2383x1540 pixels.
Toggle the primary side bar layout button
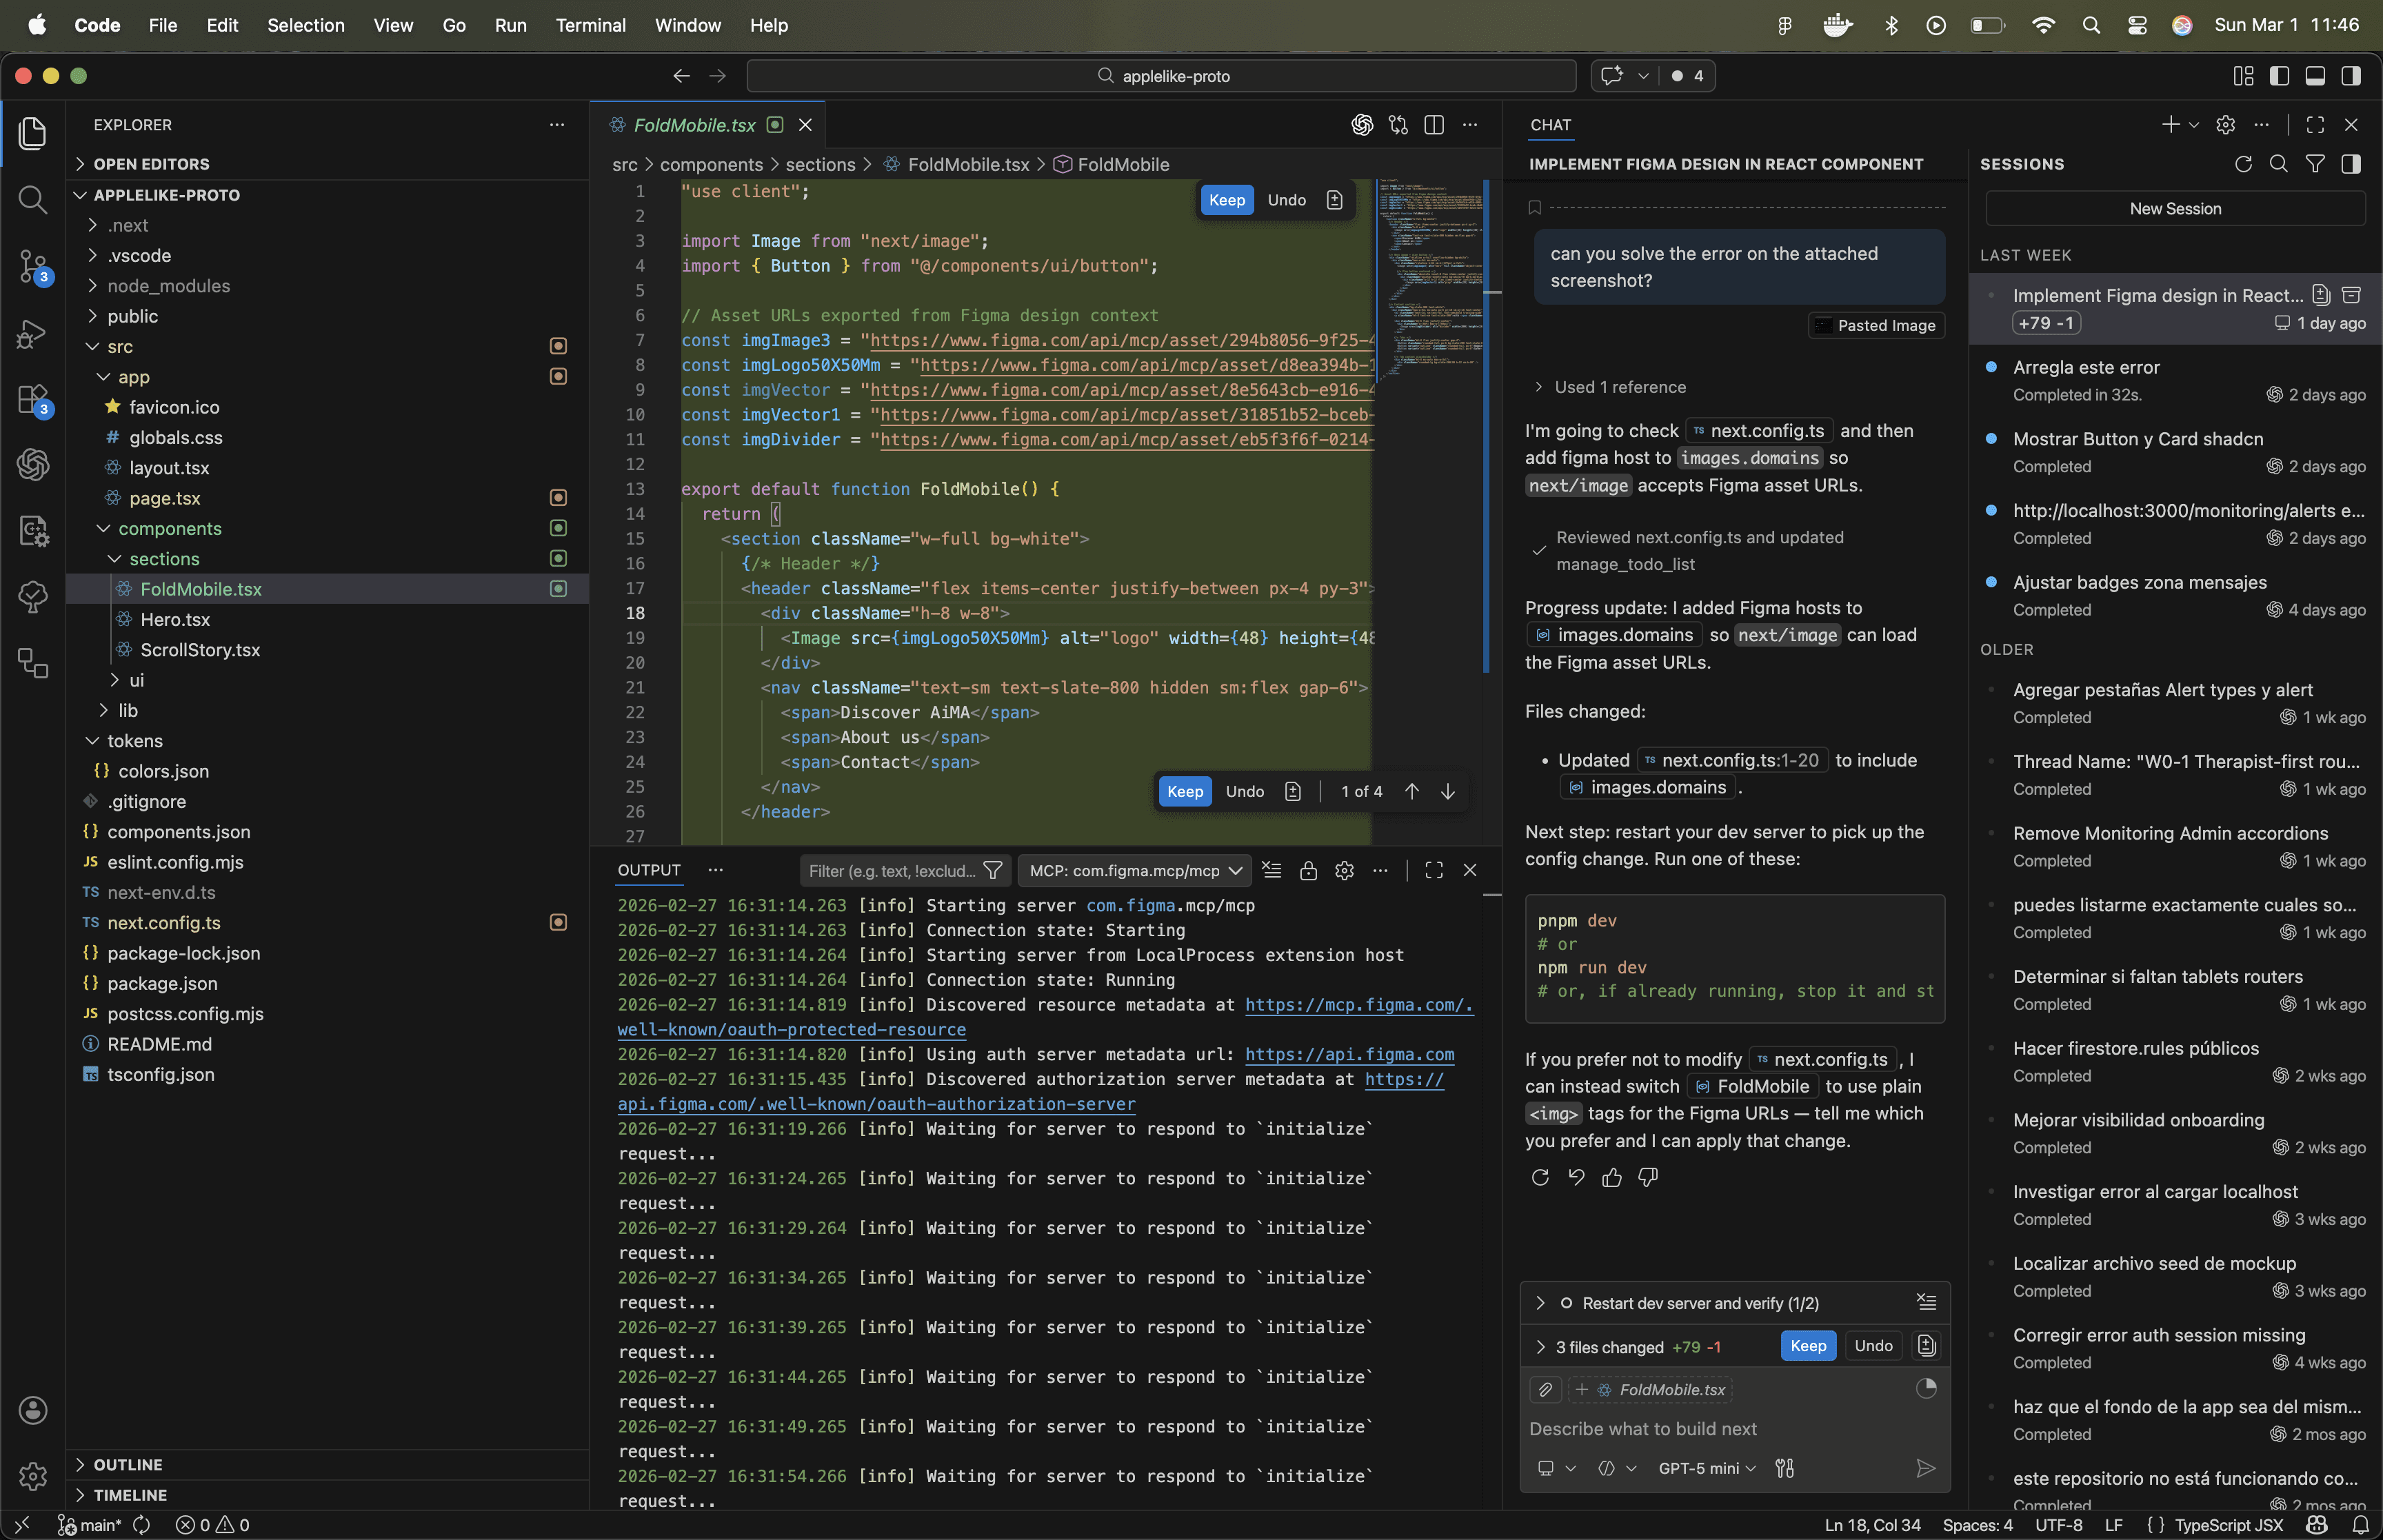click(x=2279, y=76)
